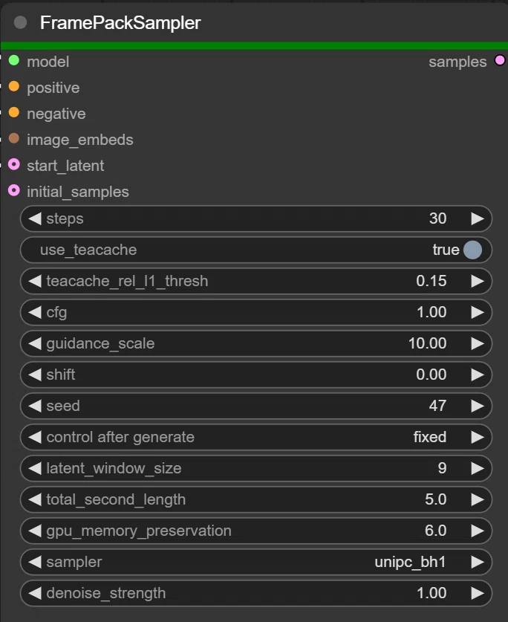Select next sampler with right arrow
508x622 pixels.
(x=478, y=562)
